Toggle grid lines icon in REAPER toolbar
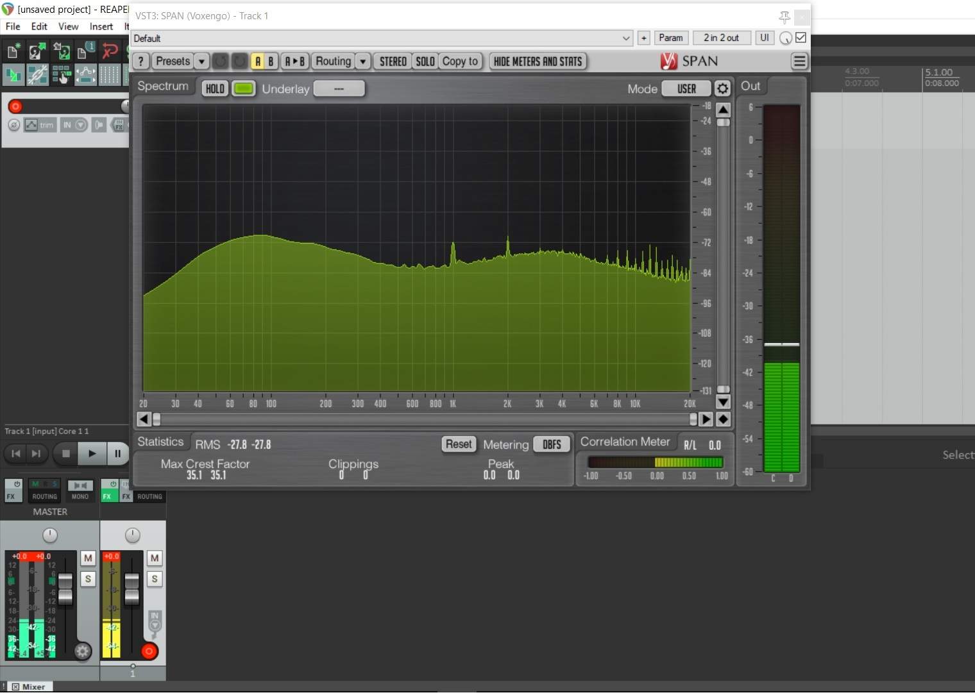 pos(110,75)
